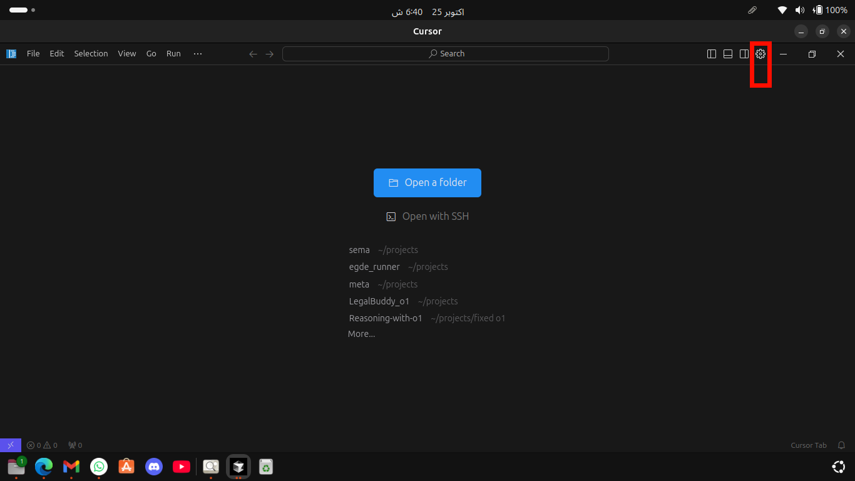Open the document viewer magnifier dock icon
This screenshot has height=481, width=855.
point(211,467)
